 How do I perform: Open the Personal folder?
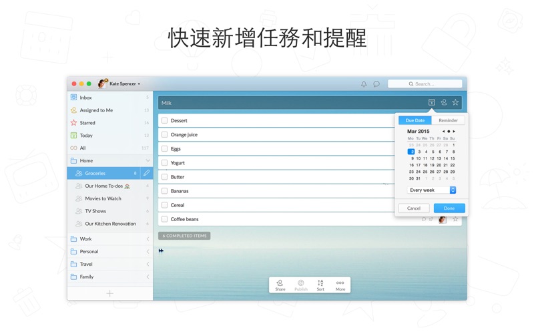coord(110,252)
